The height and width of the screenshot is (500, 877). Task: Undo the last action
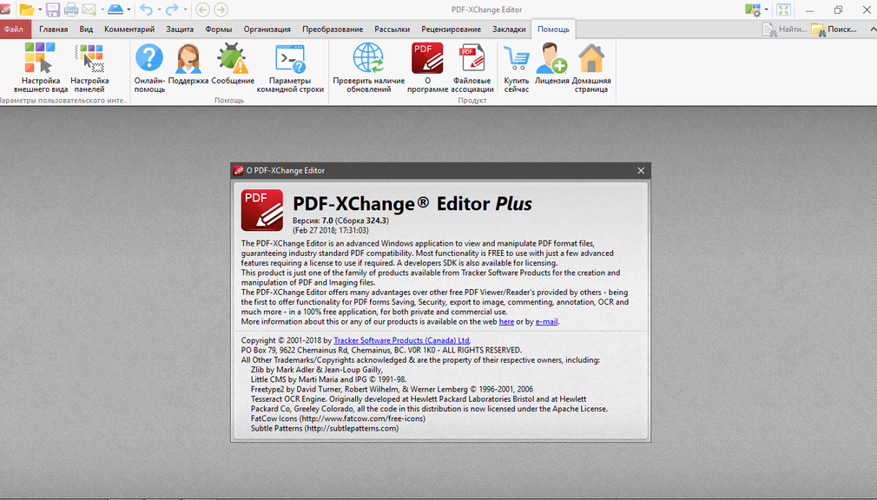click(146, 10)
